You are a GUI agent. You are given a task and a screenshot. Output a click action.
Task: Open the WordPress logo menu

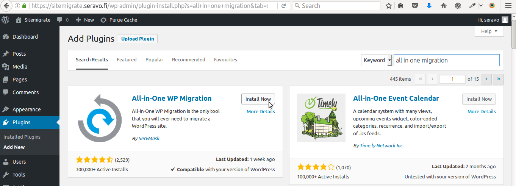pos(5,20)
